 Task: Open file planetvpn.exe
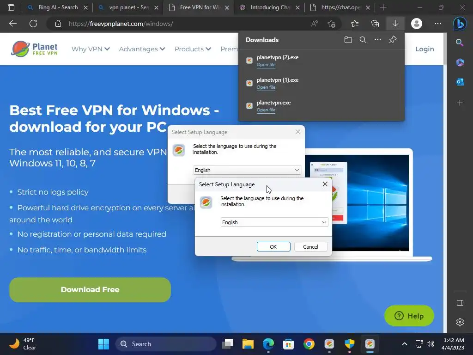[266, 110]
